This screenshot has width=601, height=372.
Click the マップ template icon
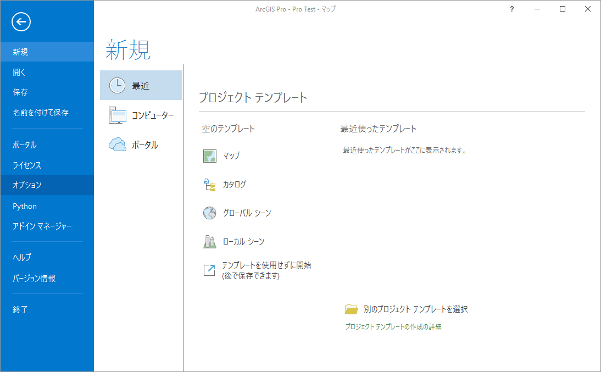[210, 156]
